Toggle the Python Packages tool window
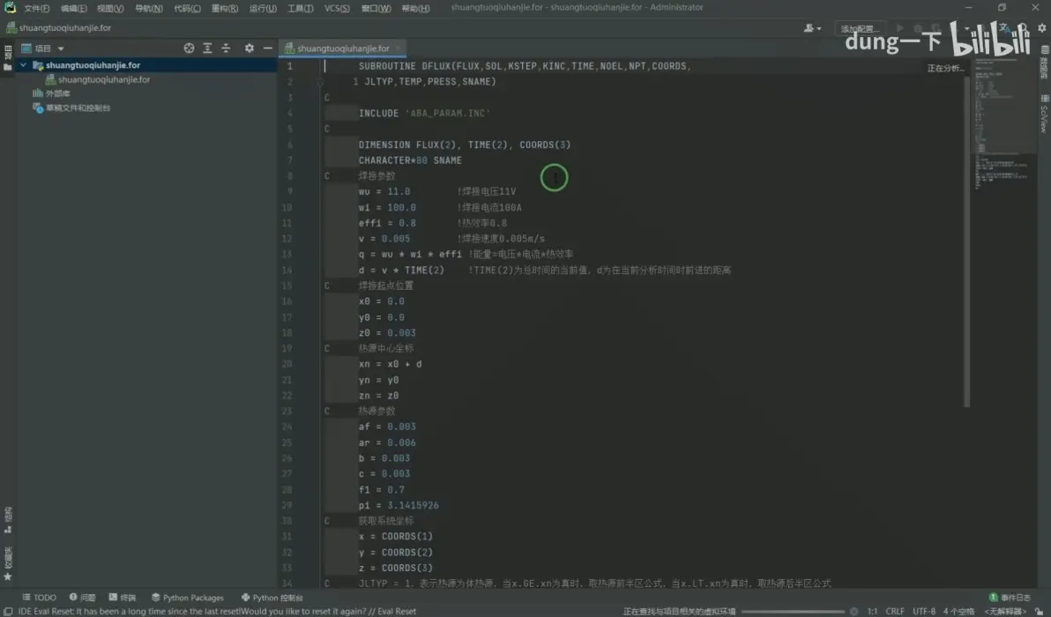Image resolution: width=1051 pixels, height=617 pixels. tap(187, 598)
